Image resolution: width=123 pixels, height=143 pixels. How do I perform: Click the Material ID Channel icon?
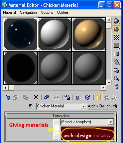point(78,97)
